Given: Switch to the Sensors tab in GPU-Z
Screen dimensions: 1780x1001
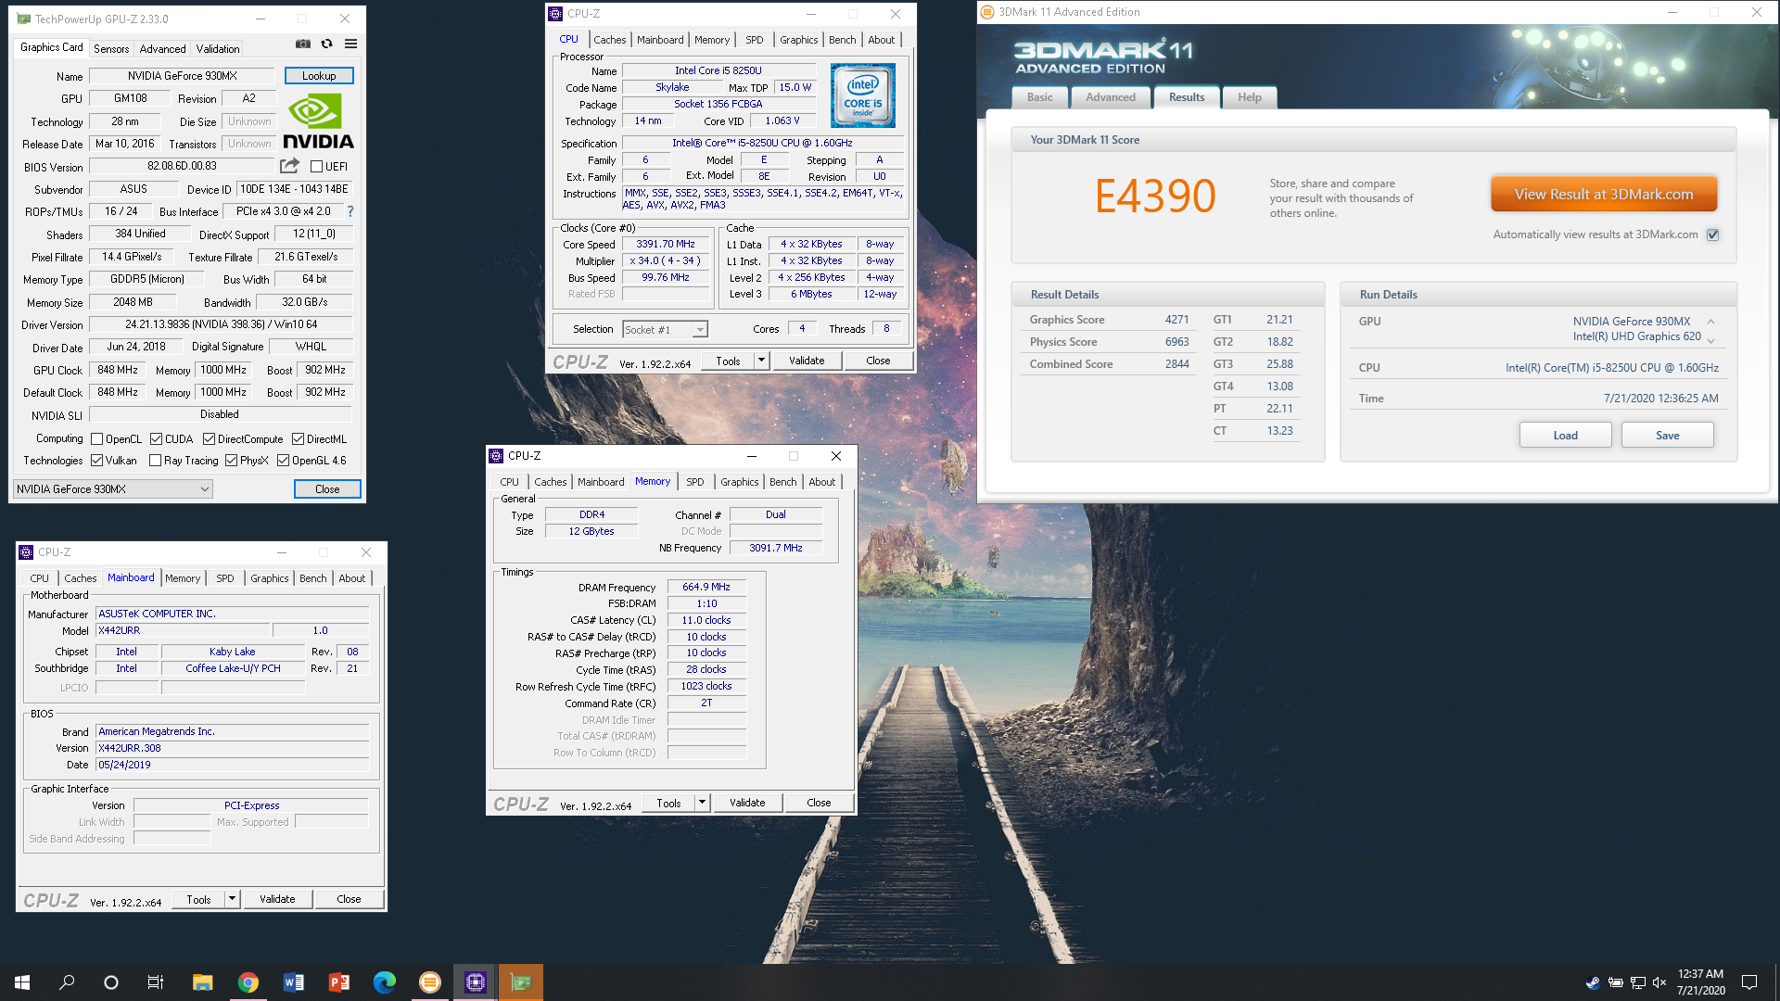Looking at the screenshot, I should click(x=111, y=48).
